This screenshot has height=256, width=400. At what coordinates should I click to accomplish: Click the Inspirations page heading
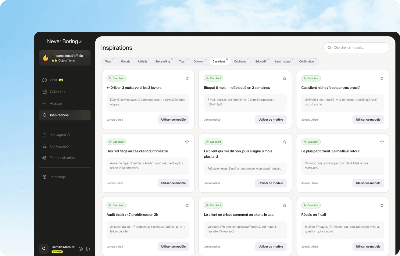coord(117,48)
